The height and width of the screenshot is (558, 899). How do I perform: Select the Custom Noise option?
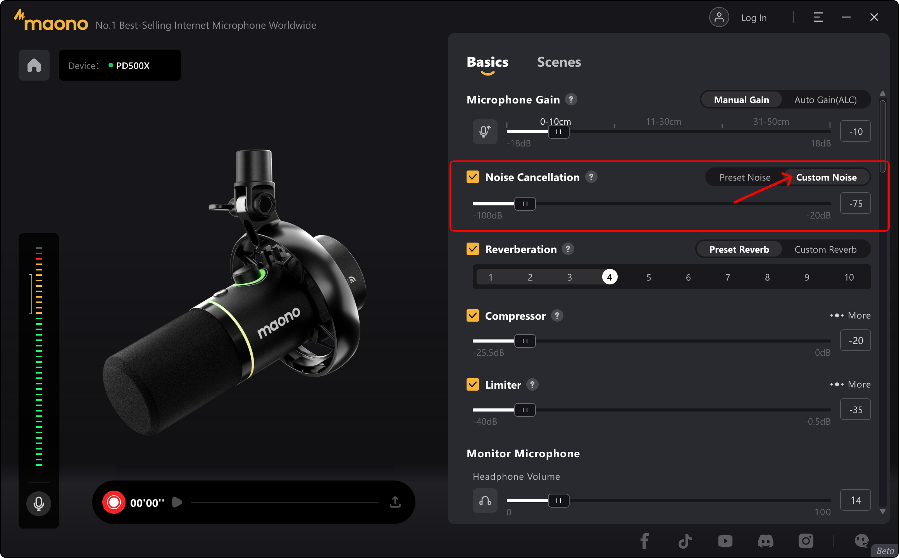pyautogui.click(x=826, y=177)
